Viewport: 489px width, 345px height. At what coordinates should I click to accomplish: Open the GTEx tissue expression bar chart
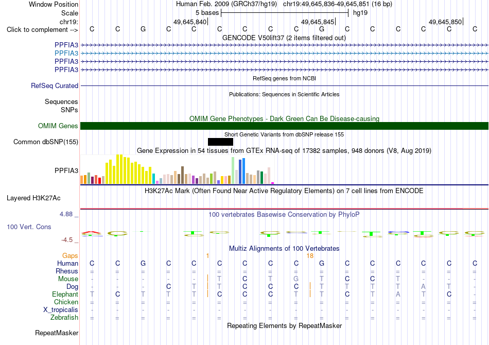click(x=177, y=169)
